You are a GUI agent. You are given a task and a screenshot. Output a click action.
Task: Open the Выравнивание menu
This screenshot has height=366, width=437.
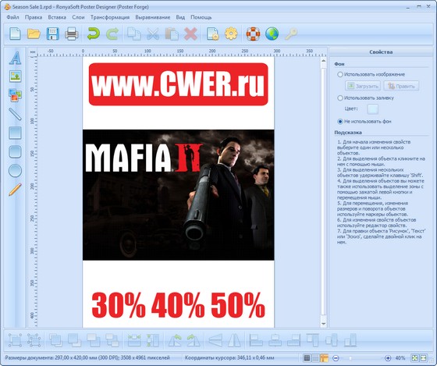(x=152, y=17)
